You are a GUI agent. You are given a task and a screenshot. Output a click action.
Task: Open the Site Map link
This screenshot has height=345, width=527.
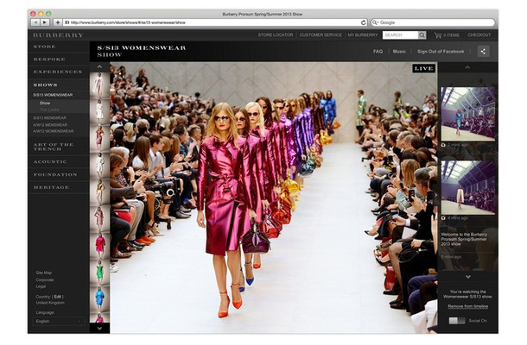tap(44, 273)
